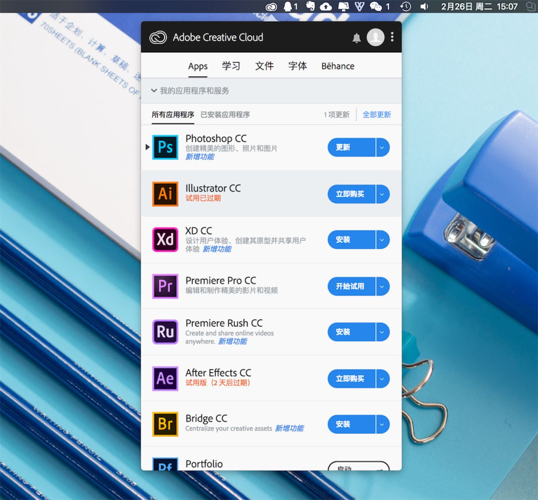This screenshot has width=538, height=500.
Task: Open notifications bell in Creative Cloud header
Action: [357, 38]
